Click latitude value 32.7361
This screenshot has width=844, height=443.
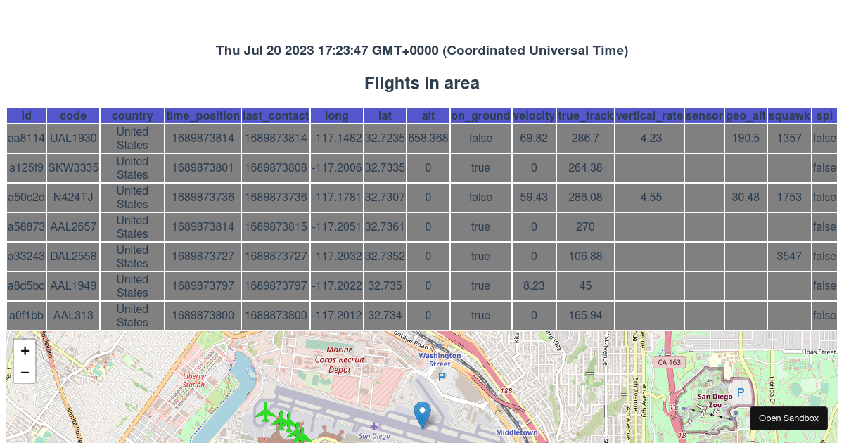pos(385,227)
